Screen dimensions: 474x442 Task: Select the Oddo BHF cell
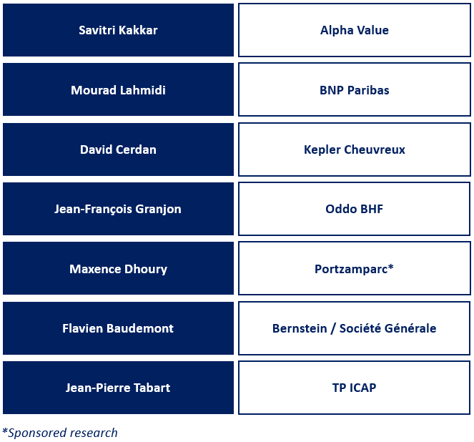click(355, 209)
